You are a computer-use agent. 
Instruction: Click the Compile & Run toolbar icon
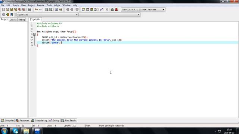[x=91, y=10]
